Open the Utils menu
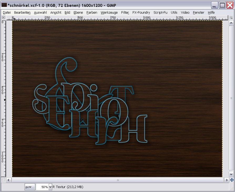 (174, 13)
